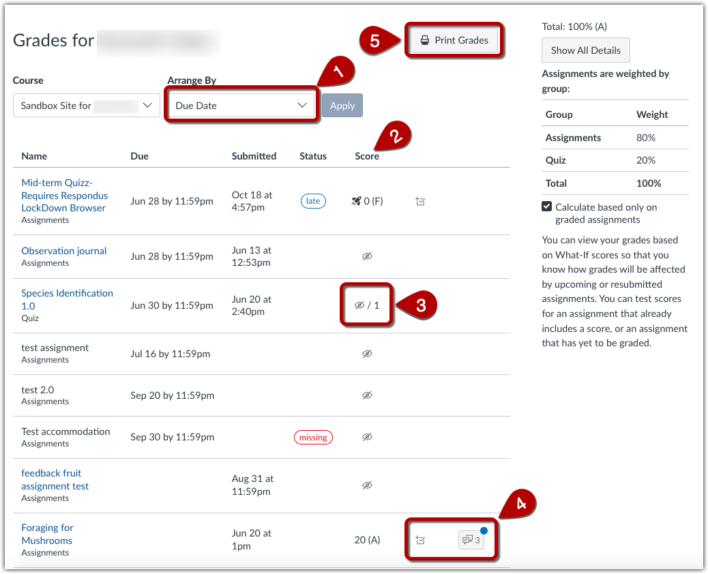Click the rubric icon for Mid-term Quizz
The image size is (708, 574).
pyautogui.click(x=420, y=201)
